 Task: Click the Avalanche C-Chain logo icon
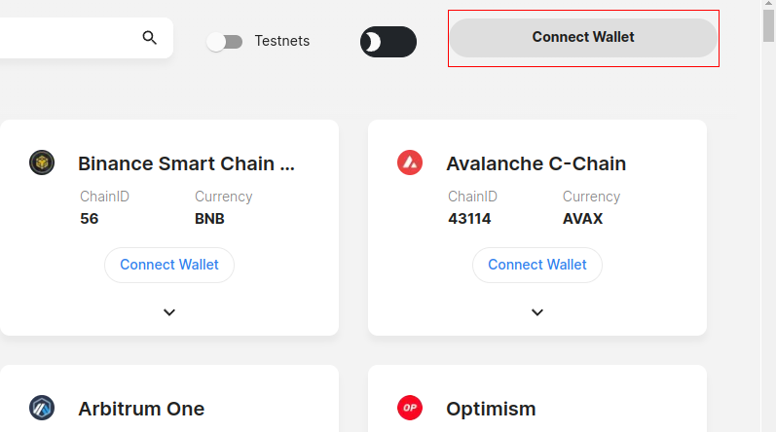(410, 162)
